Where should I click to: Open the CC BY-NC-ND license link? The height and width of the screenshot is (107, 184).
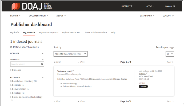click(x=144, y=79)
